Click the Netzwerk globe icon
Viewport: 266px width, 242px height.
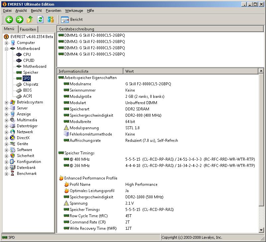[x=13, y=132]
